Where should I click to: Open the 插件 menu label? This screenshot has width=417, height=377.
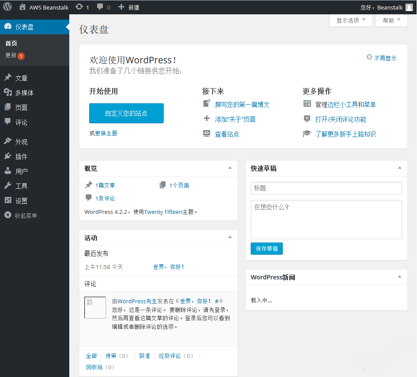21,156
